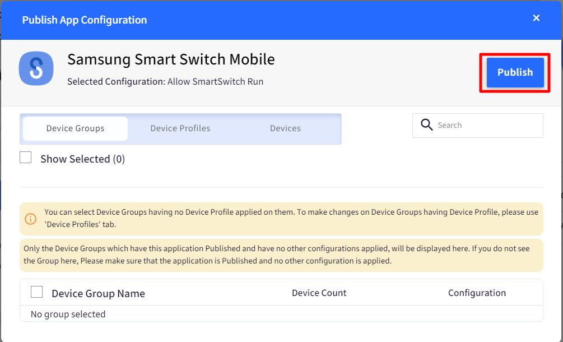563x342 pixels.
Task: Click the Device Count column header
Action: click(x=319, y=293)
